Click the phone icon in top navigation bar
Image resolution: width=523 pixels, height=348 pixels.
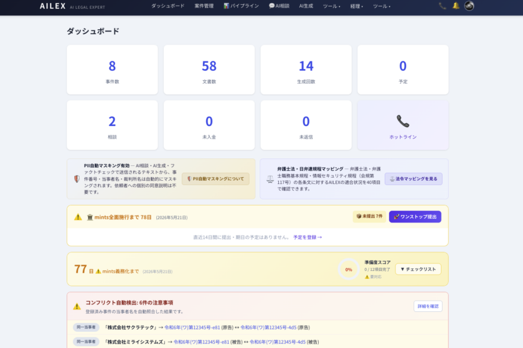coord(442,6)
